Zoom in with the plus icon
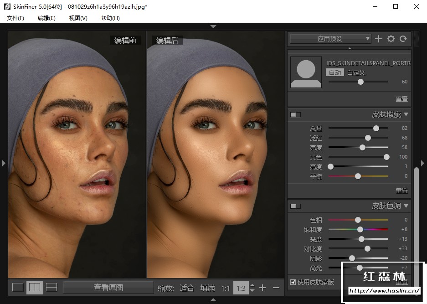This screenshot has width=427, height=304. [x=262, y=288]
